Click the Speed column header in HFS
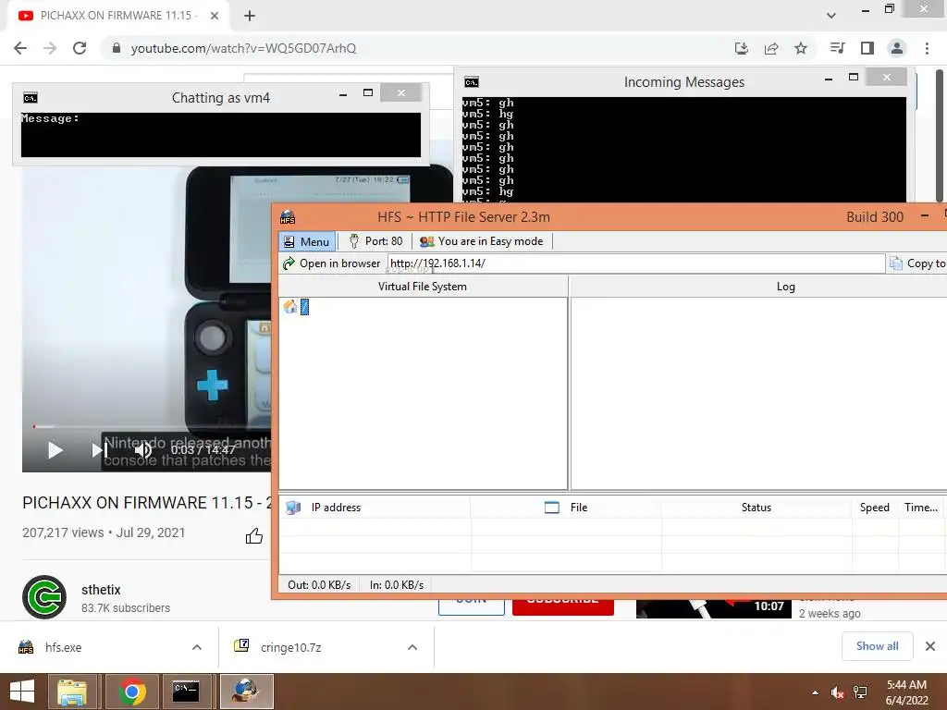 click(x=875, y=508)
